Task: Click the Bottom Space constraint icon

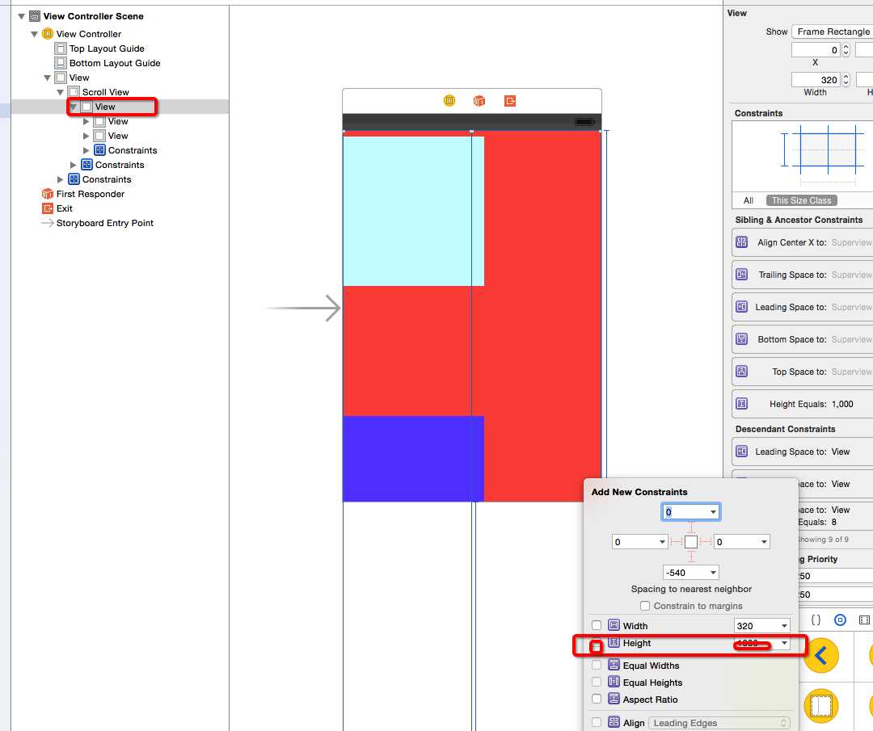Action: pyautogui.click(x=741, y=338)
